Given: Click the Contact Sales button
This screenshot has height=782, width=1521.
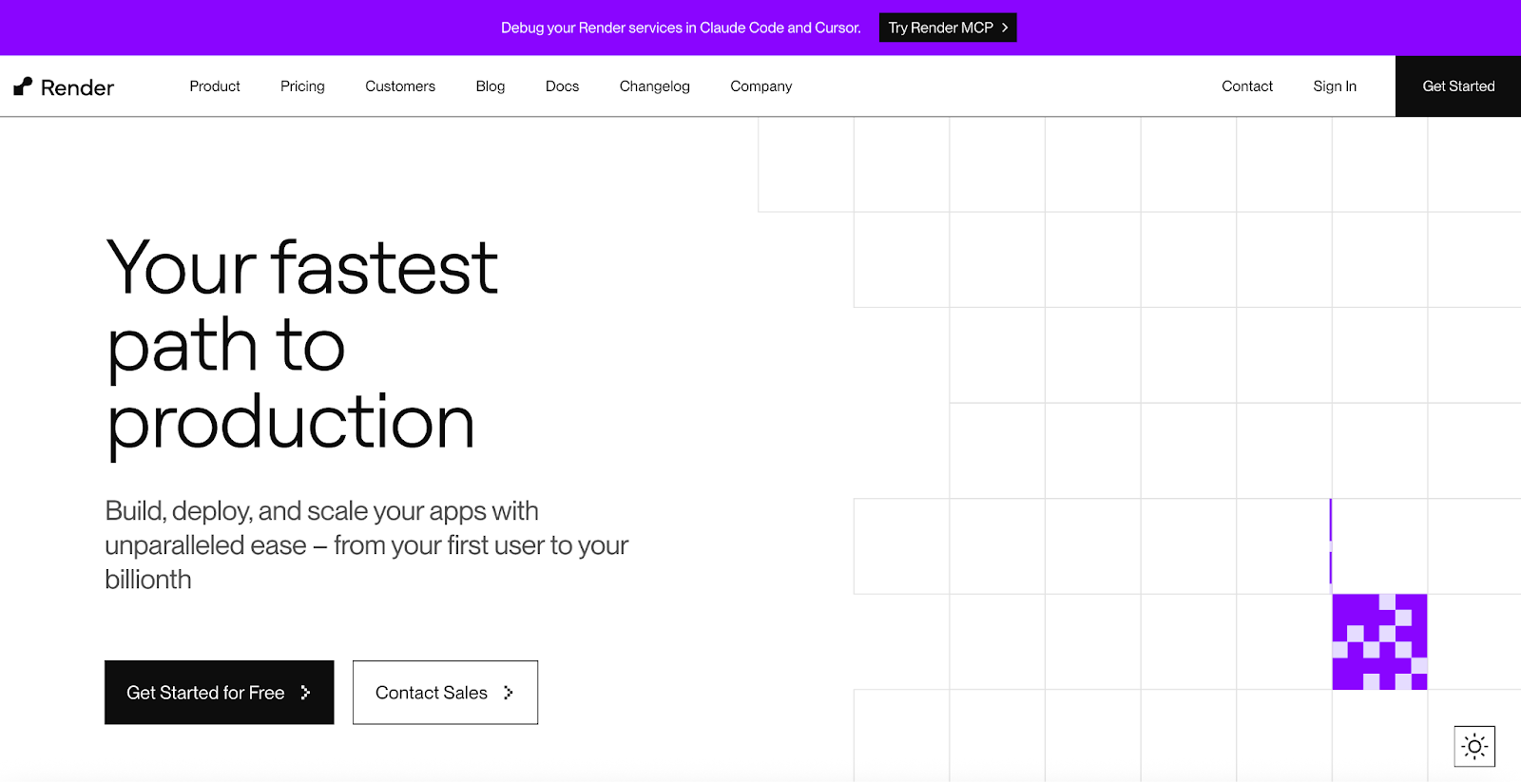Looking at the screenshot, I should coord(445,693).
